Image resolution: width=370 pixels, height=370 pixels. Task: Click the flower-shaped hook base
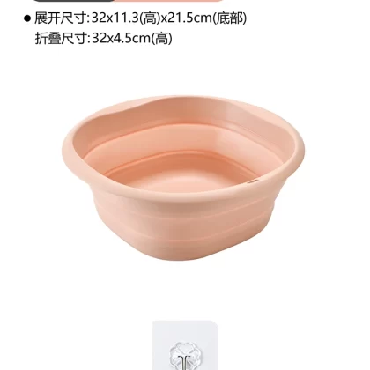(x=184, y=354)
